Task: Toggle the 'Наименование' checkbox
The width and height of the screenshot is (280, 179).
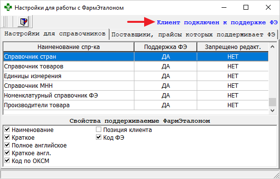Action: (x=7, y=130)
